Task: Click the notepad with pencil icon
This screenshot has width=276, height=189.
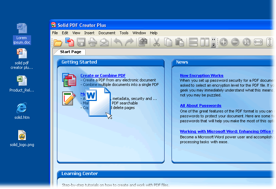Action: click(69, 99)
